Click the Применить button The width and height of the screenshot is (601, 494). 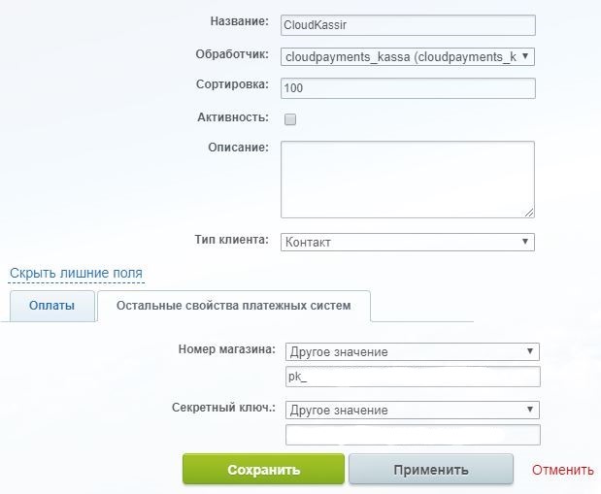pos(430,470)
